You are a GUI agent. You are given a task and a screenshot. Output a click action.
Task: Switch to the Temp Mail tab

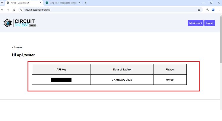pos(61,3)
